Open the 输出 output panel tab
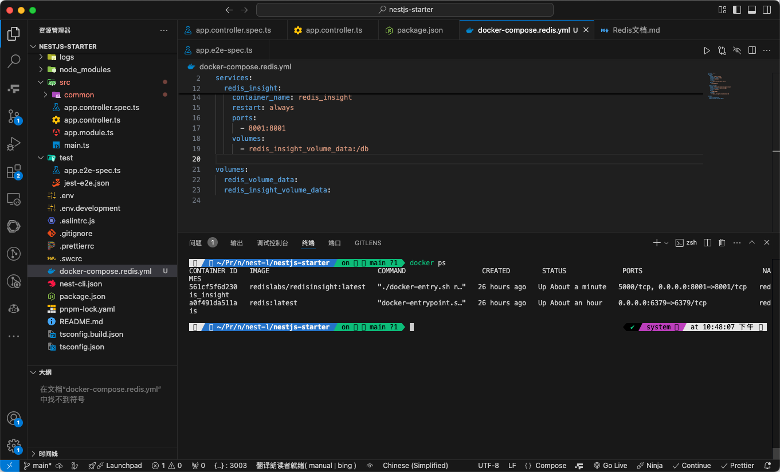 (x=237, y=243)
